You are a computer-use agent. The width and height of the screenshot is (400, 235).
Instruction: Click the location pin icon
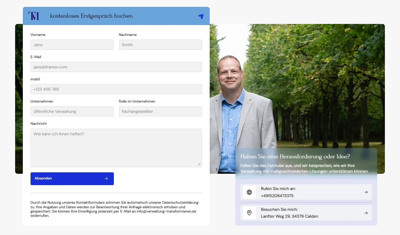(249, 213)
